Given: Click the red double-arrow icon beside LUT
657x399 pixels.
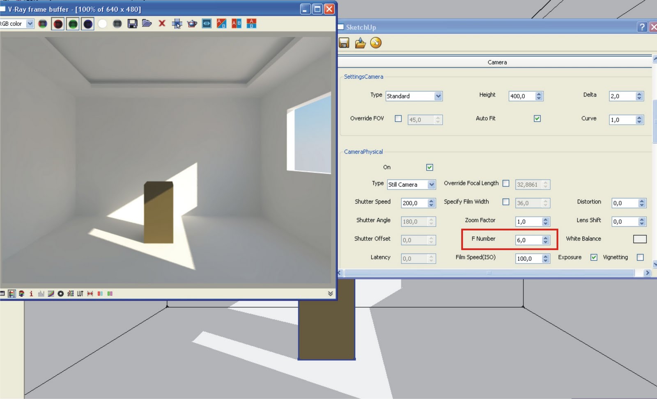Looking at the screenshot, I should pyautogui.click(x=90, y=294).
